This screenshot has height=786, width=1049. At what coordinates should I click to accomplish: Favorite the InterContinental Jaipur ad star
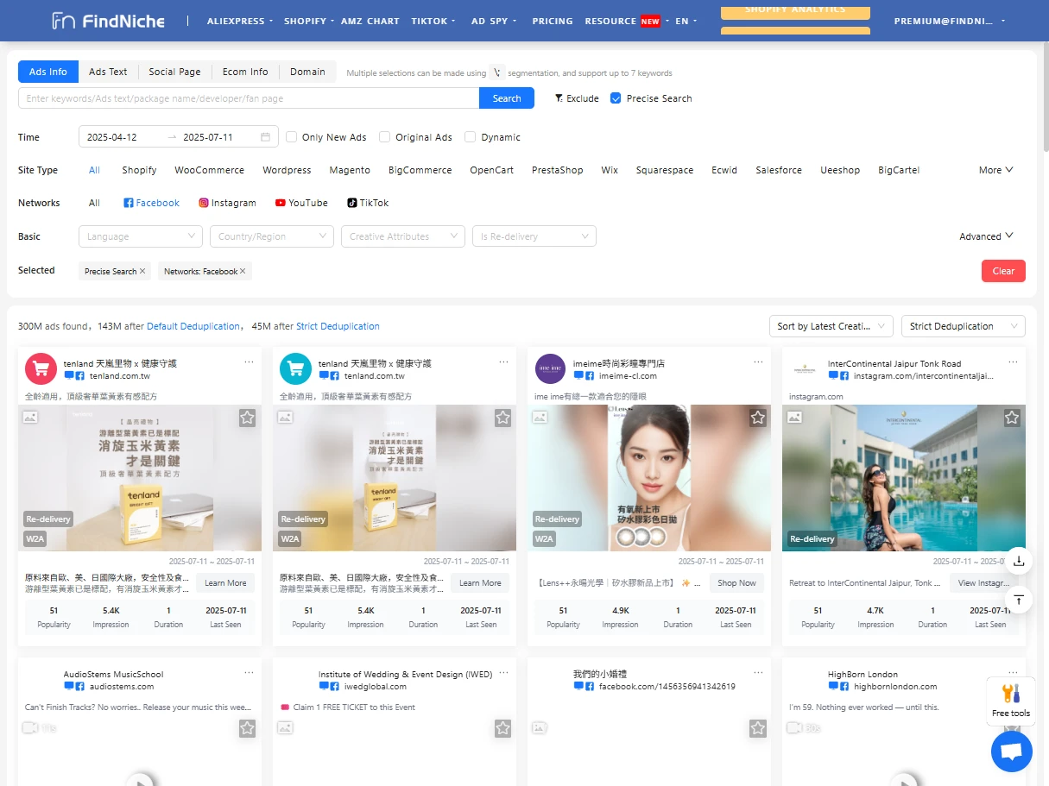[1012, 418]
